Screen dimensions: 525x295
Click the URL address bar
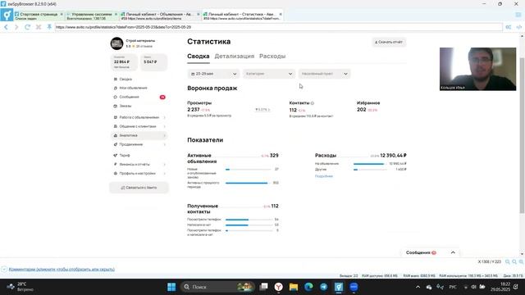point(279,27)
